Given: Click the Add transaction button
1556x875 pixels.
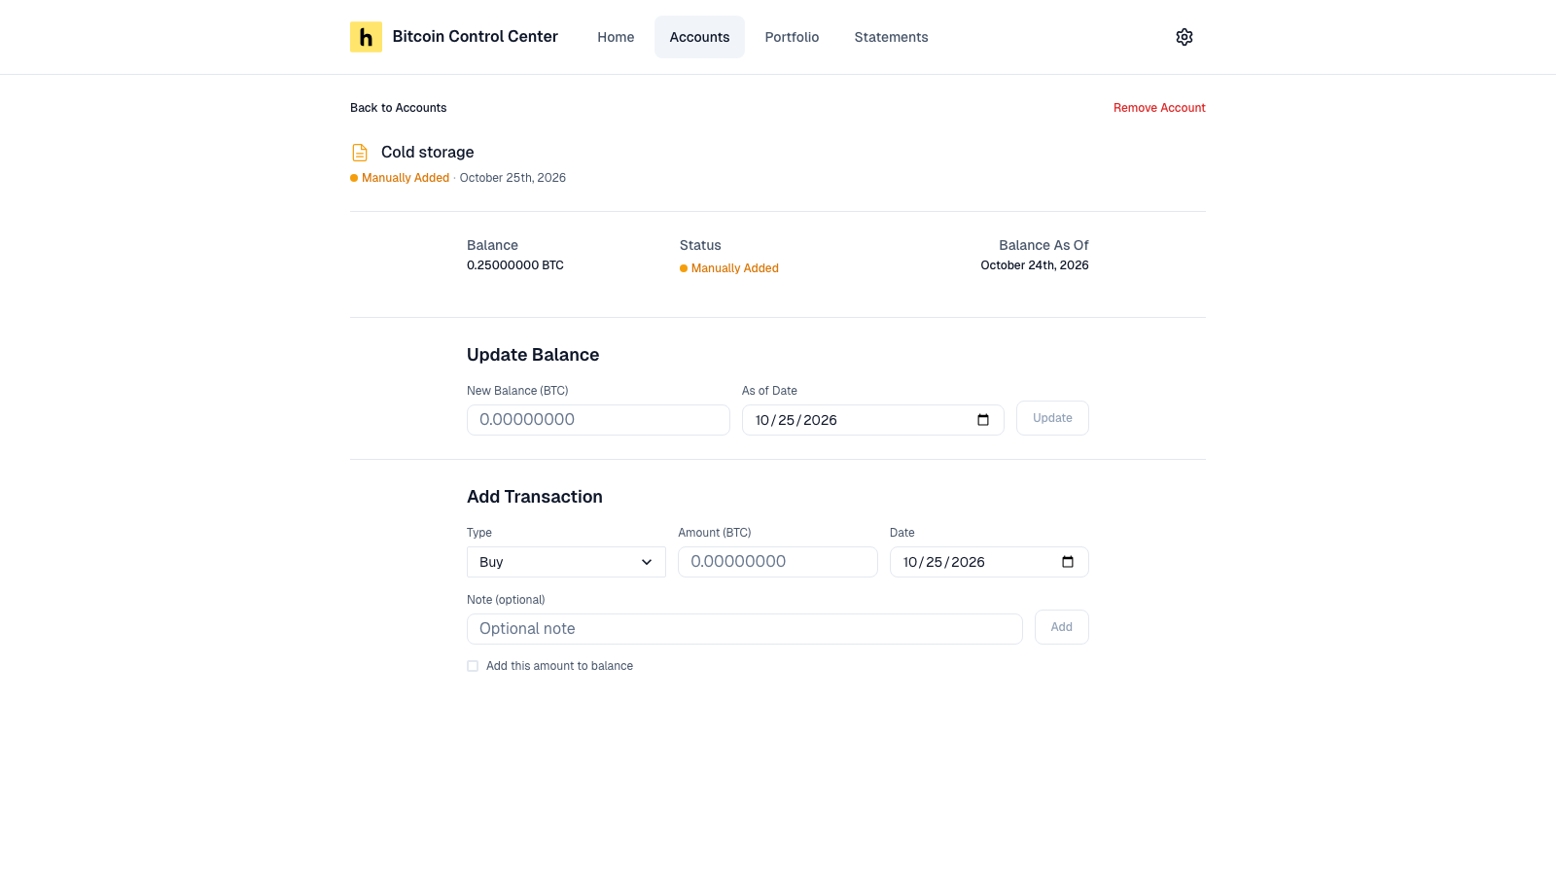Looking at the screenshot, I should point(1061,627).
